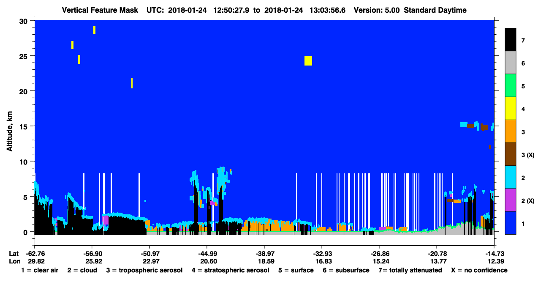
Task: Click longitude value 13.77
Action: tap(438, 261)
